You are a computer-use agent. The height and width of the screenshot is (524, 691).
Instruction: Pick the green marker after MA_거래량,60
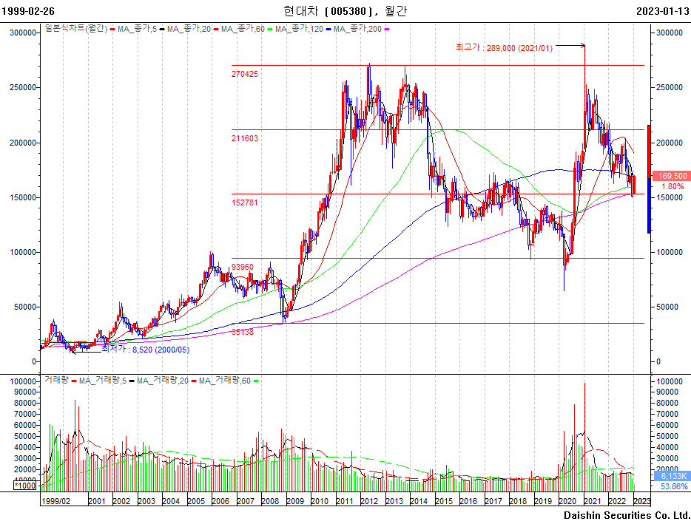[256, 381]
